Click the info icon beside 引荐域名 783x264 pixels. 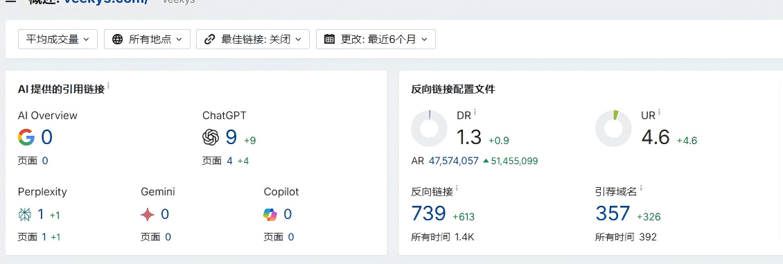coord(641,188)
